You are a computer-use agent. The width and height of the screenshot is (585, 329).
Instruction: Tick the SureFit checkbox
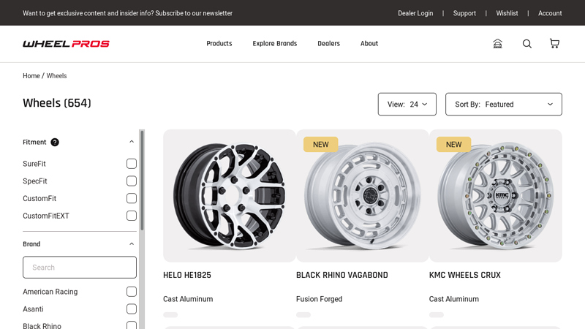(132, 164)
